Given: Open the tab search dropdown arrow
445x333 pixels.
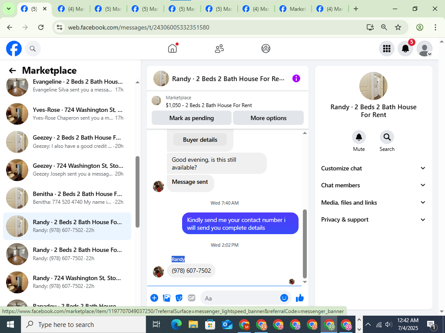Looking at the screenshot, I should [9, 9].
